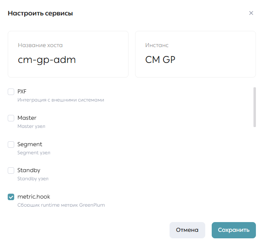262x244 pixels.
Task: Click description Интеграция с внешними системами
Action: (x=61, y=100)
